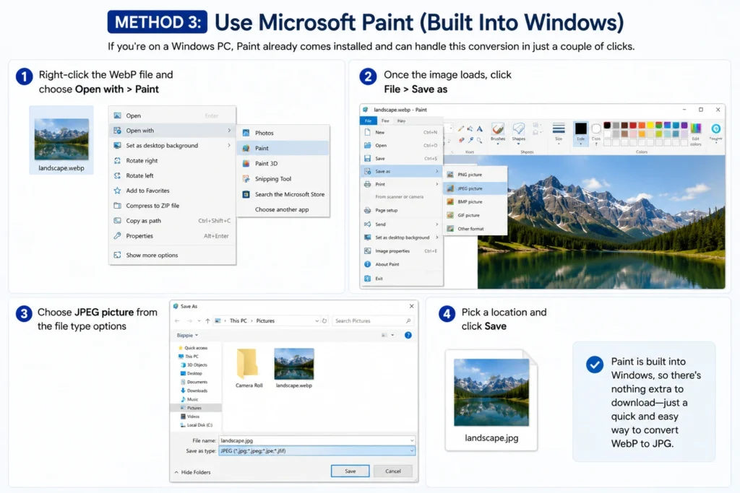The image size is (740, 493).
Task: Click This PC in address breadcrumb
Action: 238,320
